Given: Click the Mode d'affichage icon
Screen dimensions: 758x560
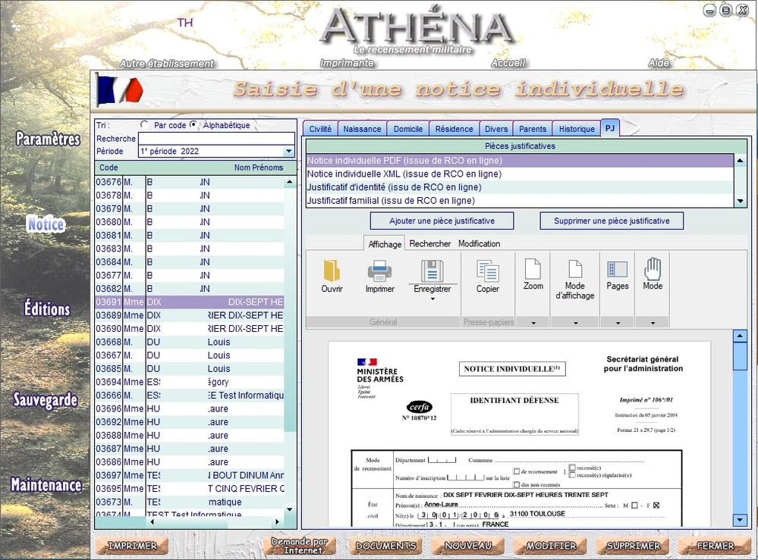Looking at the screenshot, I should [x=574, y=270].
